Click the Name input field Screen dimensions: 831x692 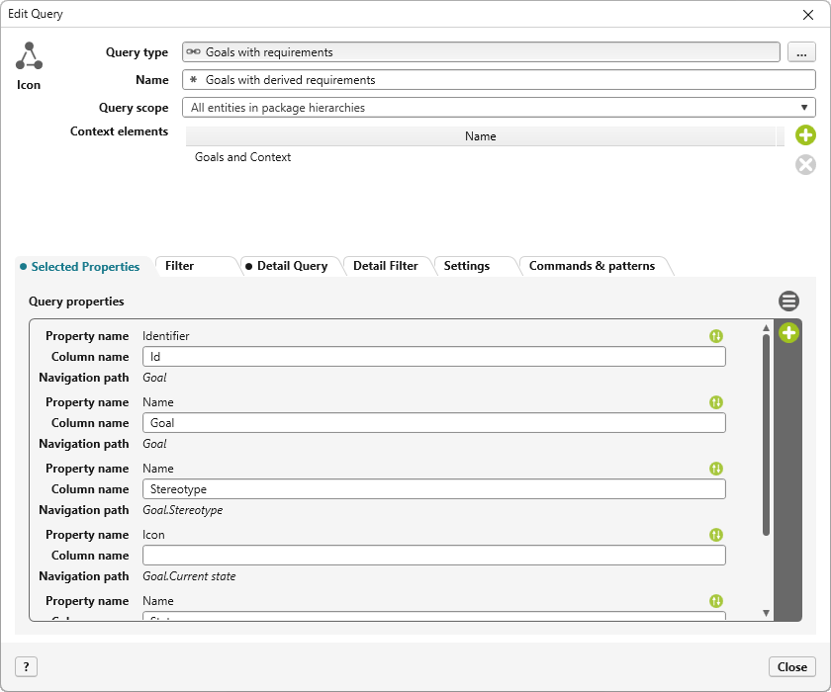(499, 80)
